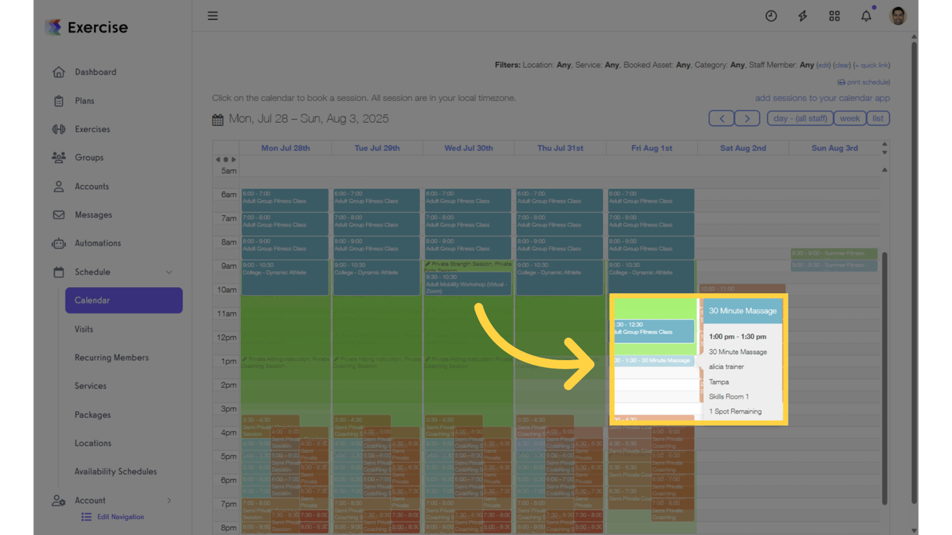Go to the next week
This screenshot has height=535, width=952.
(747, 118)
